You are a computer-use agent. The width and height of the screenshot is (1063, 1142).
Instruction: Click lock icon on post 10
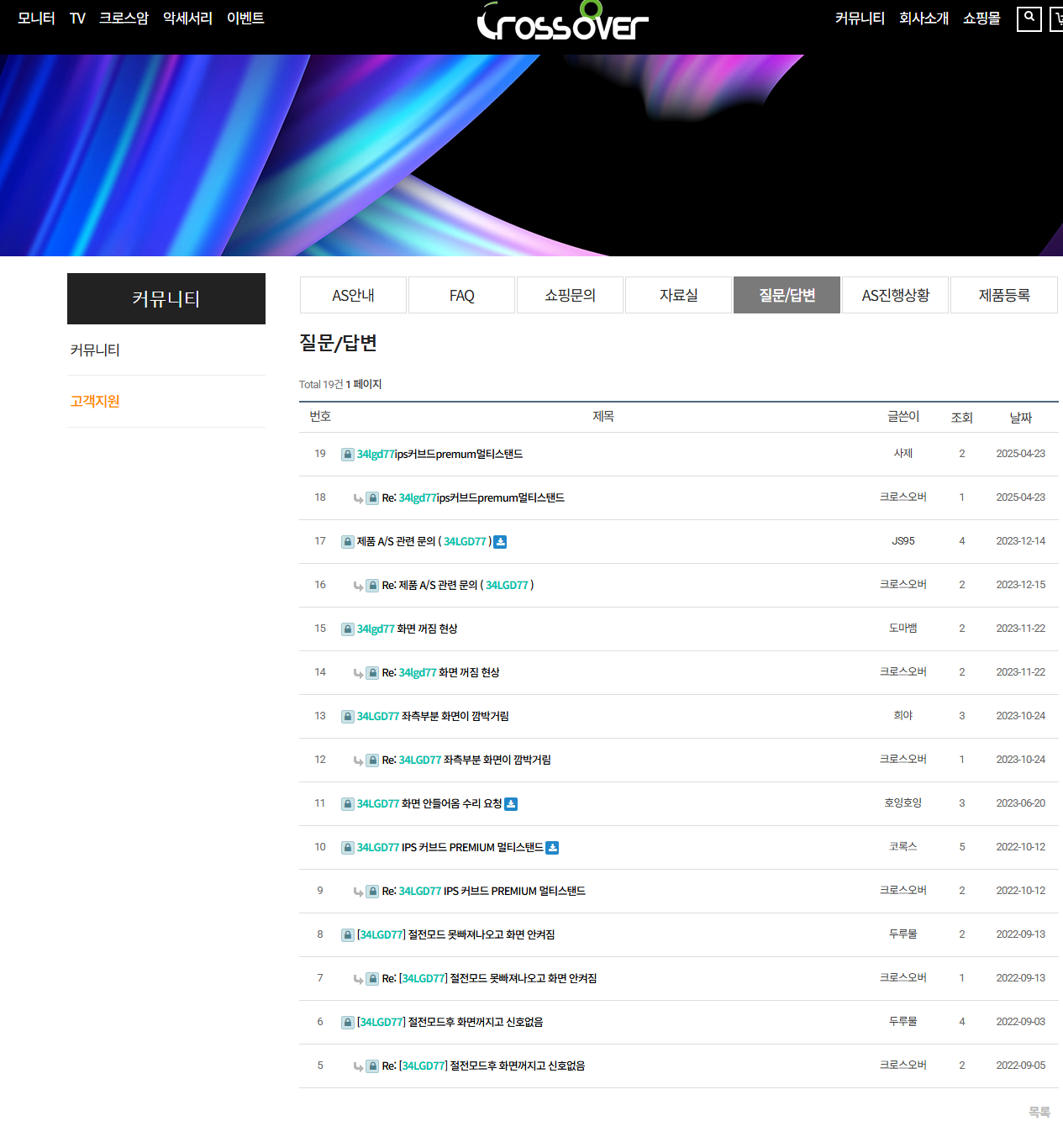pyautogui.click(x=347, y=847)
